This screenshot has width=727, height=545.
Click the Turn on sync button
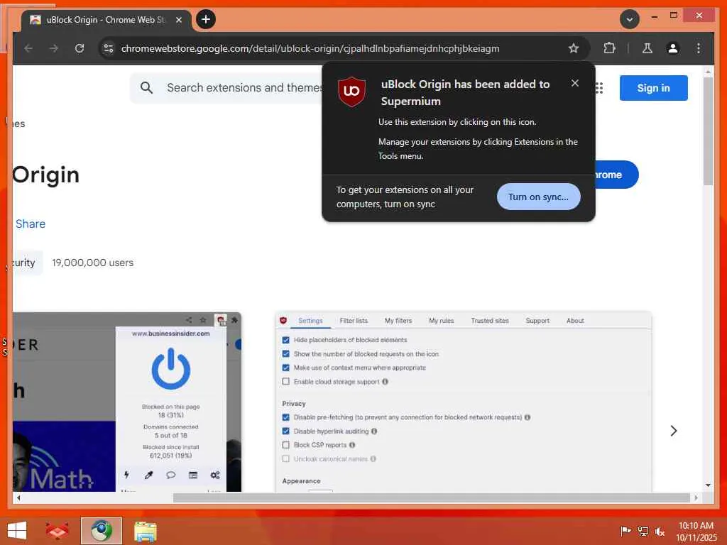click(538, 197)
